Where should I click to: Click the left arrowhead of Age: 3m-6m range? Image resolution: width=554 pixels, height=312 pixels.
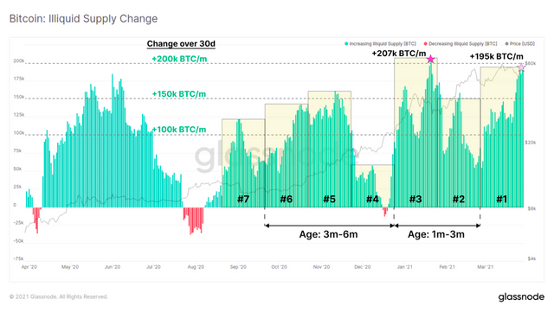tap(267, 226)
